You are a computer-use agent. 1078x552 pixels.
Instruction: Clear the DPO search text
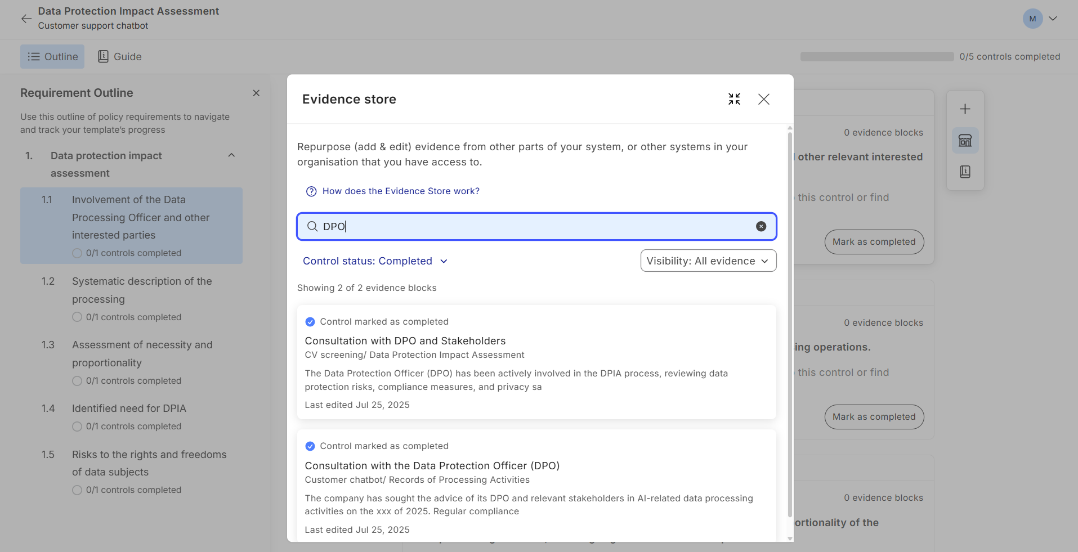[x=761, y=226]
